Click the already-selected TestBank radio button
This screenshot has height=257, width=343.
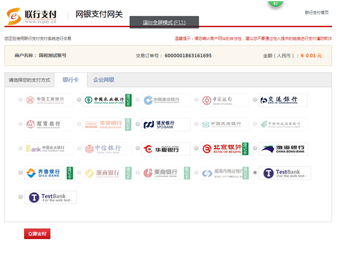coord(255,173)
